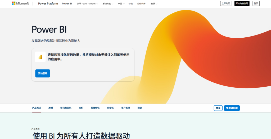Open the Power Platform home link
271x139 pixels.
48,4
